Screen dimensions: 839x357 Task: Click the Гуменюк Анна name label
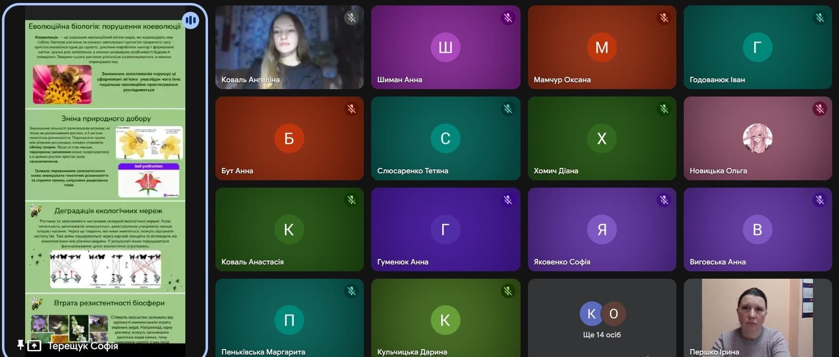(403, 262)
